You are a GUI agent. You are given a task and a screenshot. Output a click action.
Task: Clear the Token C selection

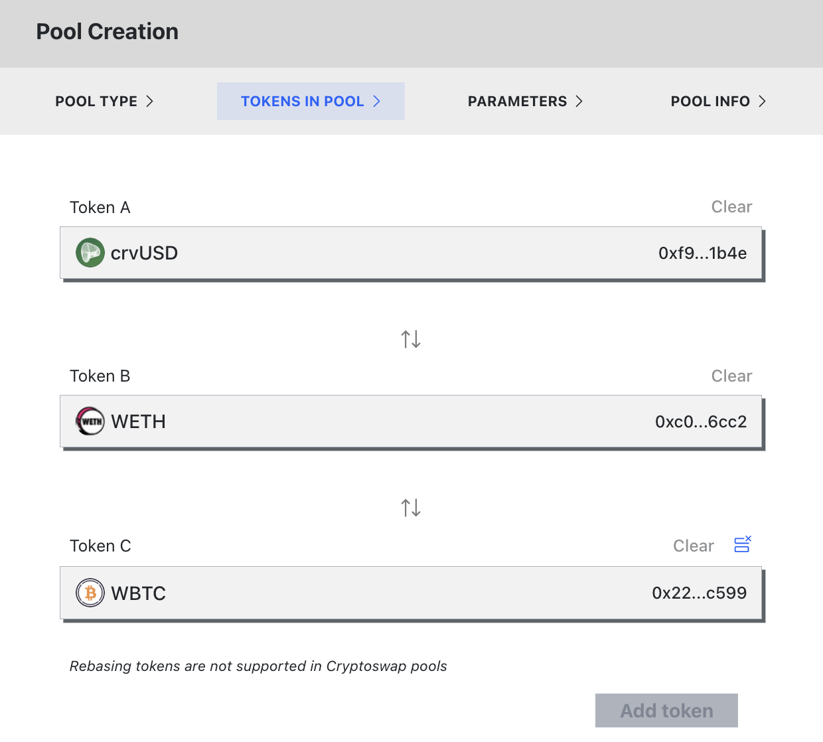tap(693, 546)
